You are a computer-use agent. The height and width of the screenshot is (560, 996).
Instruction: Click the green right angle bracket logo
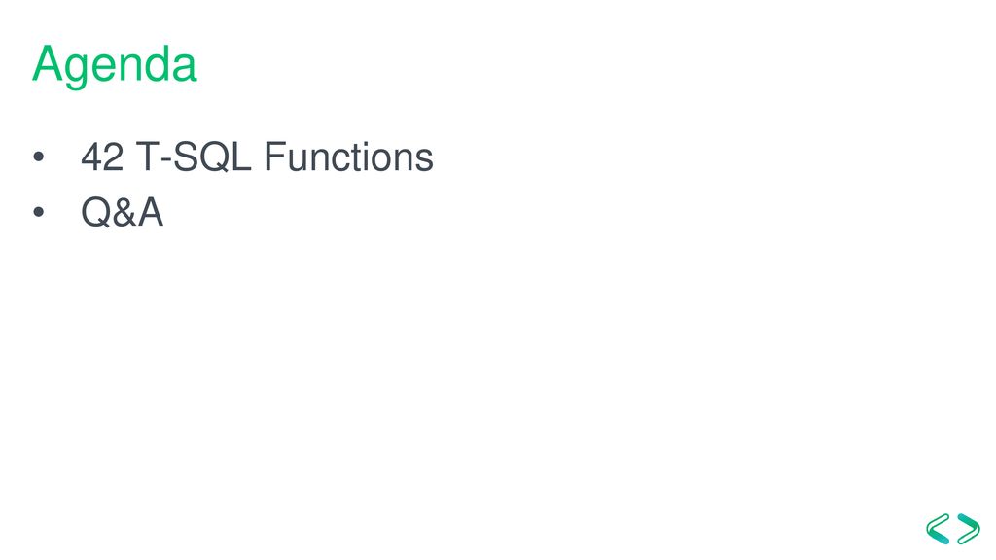click(969, 529)
